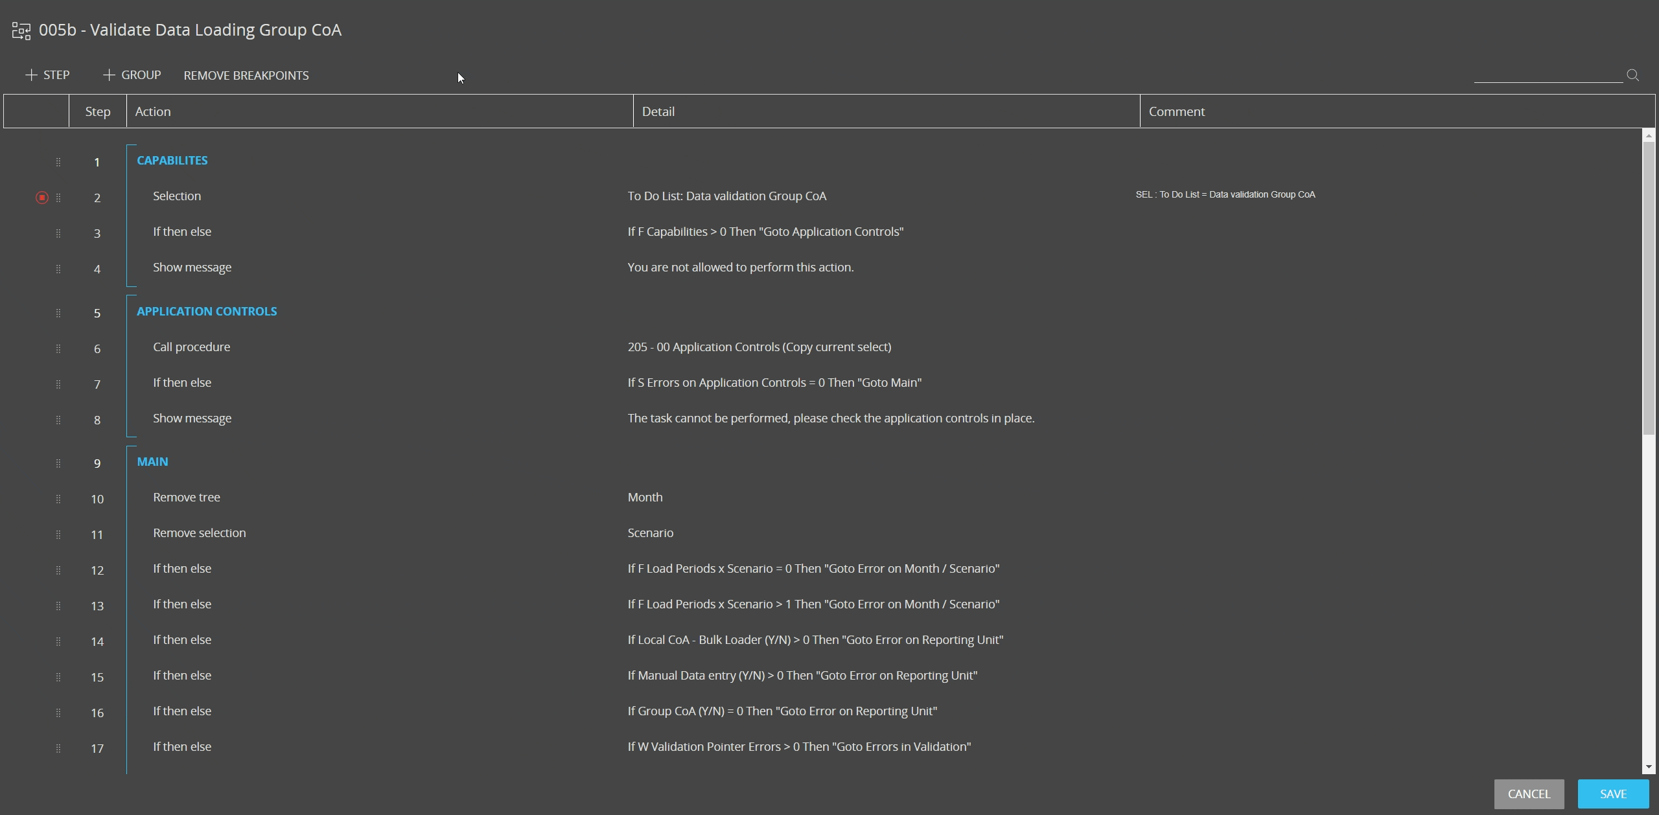
Task: Toggle the red breakpoint on step 2
Action: [x=42, y=198]
